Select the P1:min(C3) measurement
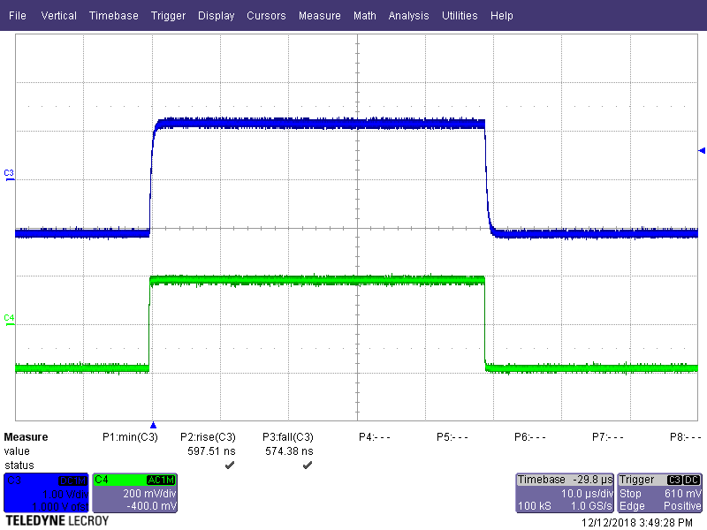This screenshot has width=707, height=530. [130, 437]
